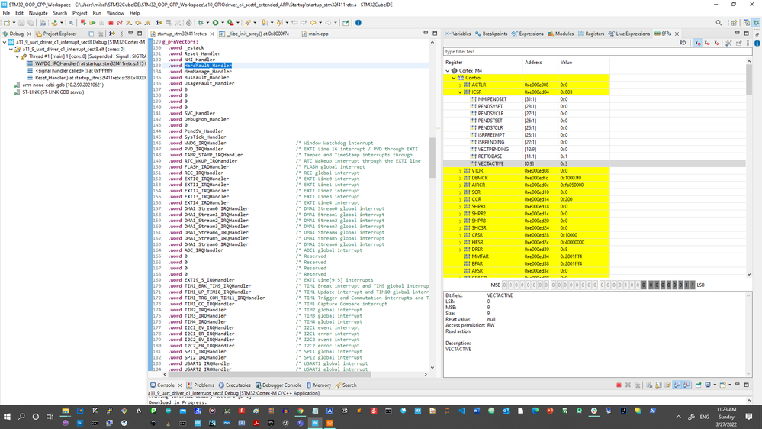
Task: Click the red Terminate icon in main toolbar
Action: (x=111, y=22)
